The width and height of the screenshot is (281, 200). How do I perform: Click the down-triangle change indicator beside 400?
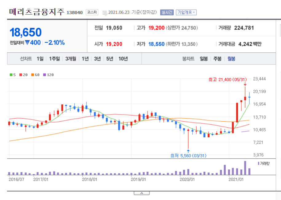pos(27,43)
